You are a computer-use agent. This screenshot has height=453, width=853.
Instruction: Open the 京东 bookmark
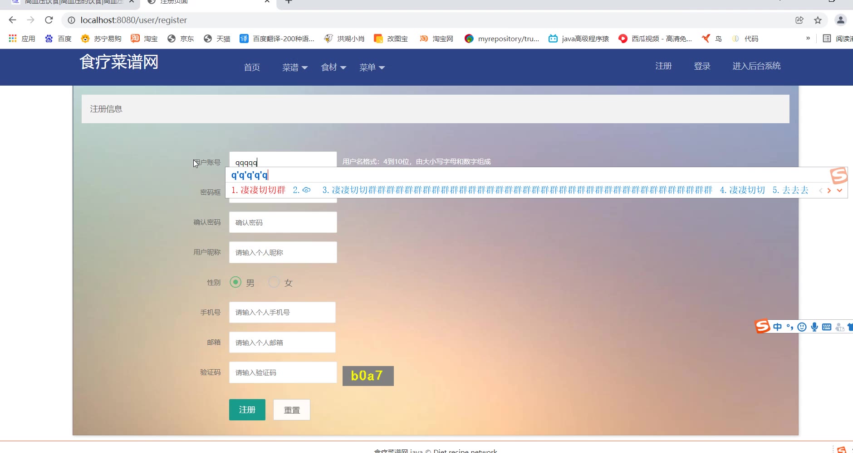[x=180, y=39]
